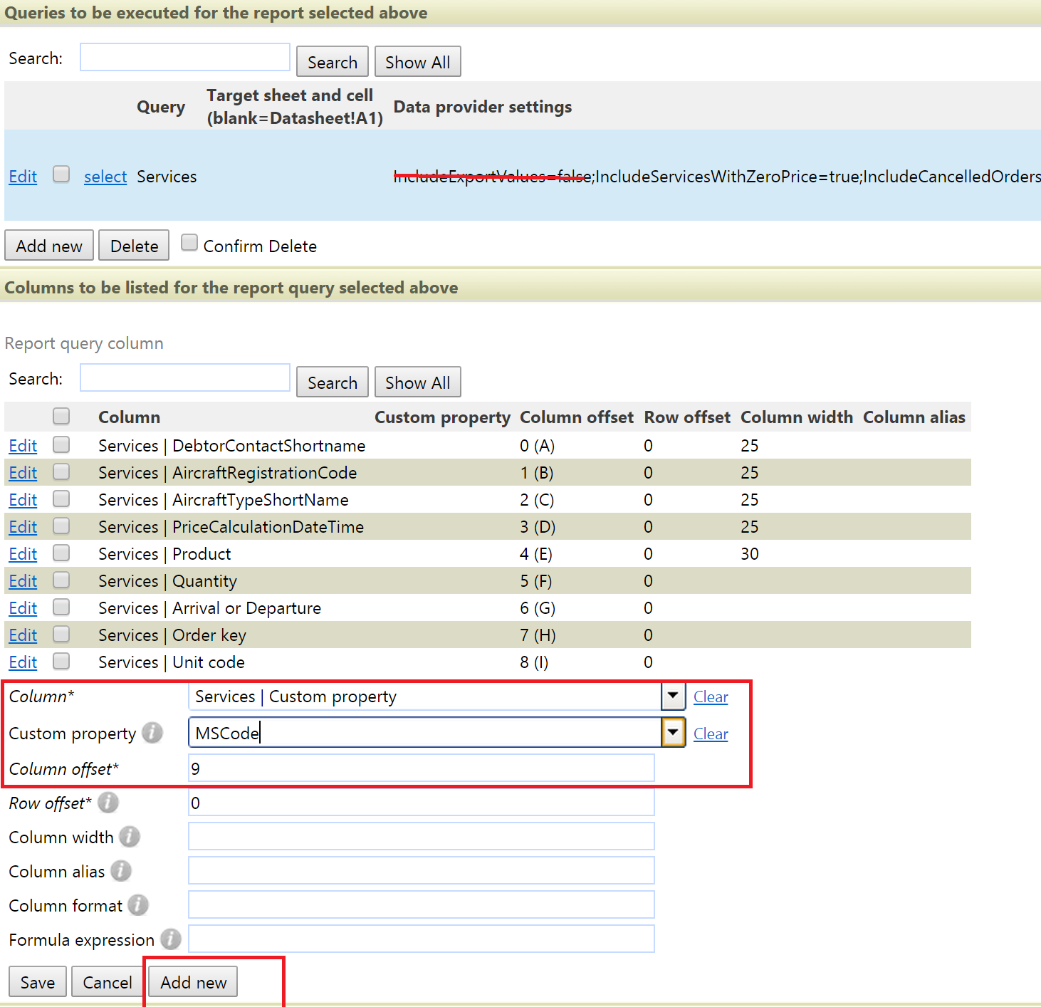Click the info icon beside Custom property
The height and width of the screenshot is (1007, 1041).
coord(152,734)
